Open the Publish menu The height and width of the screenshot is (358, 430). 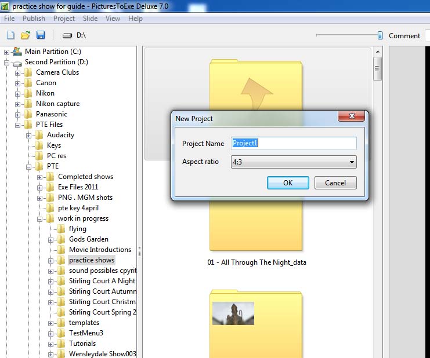(34, 19)
